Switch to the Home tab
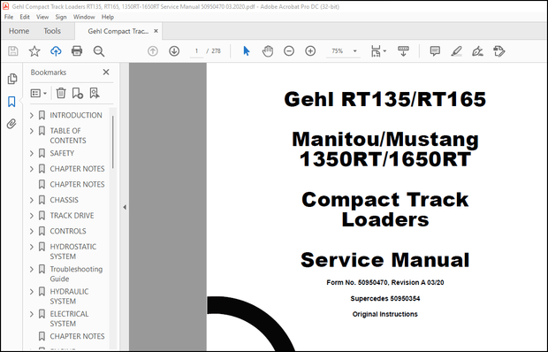 (19, 31)
